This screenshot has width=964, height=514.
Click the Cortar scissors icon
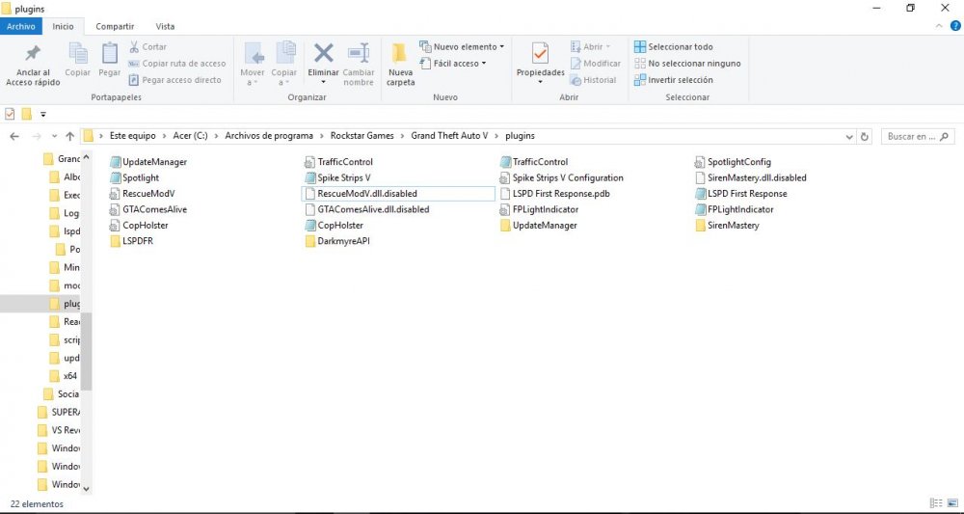134,46
